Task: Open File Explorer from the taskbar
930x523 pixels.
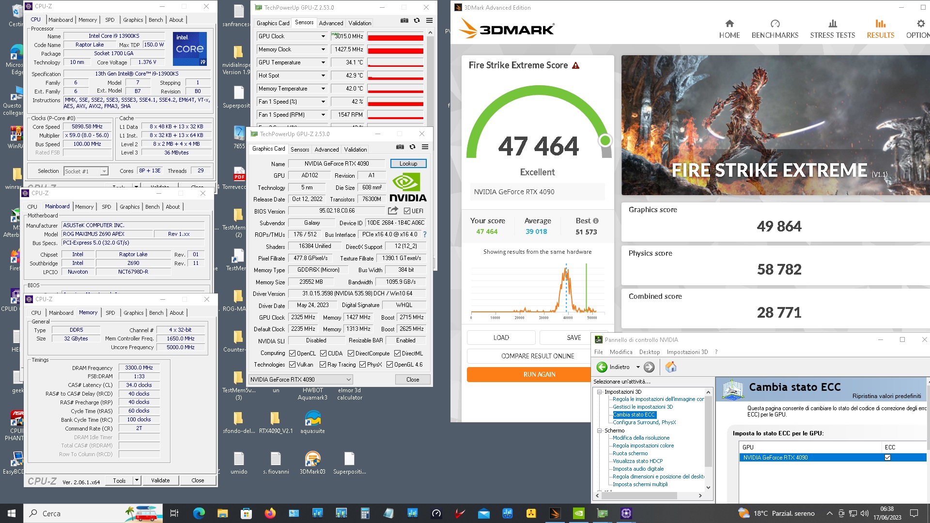Action: 222,513
